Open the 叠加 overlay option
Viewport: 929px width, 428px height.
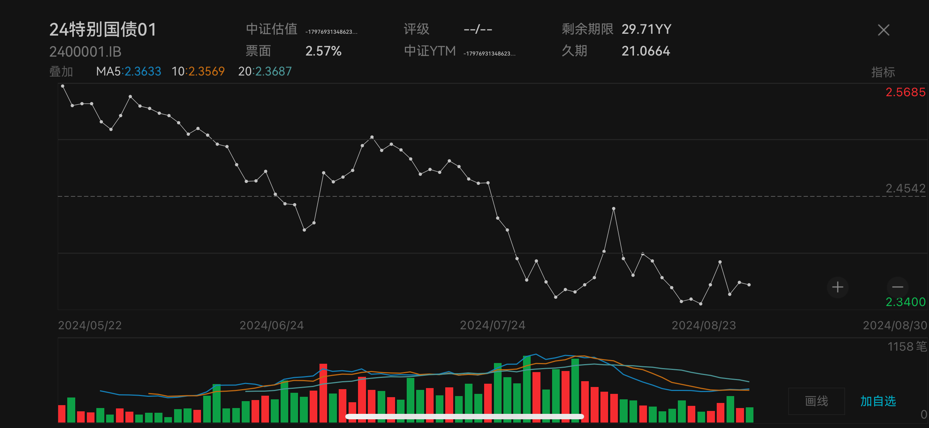61,72
